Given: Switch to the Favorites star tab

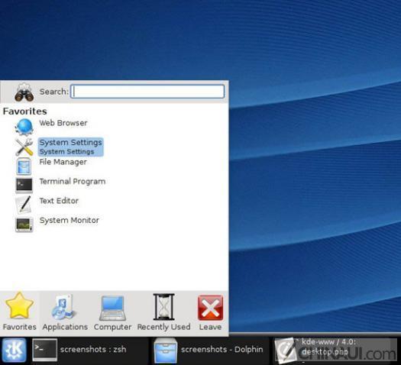Looking at the screenshot, I should 19,312.
